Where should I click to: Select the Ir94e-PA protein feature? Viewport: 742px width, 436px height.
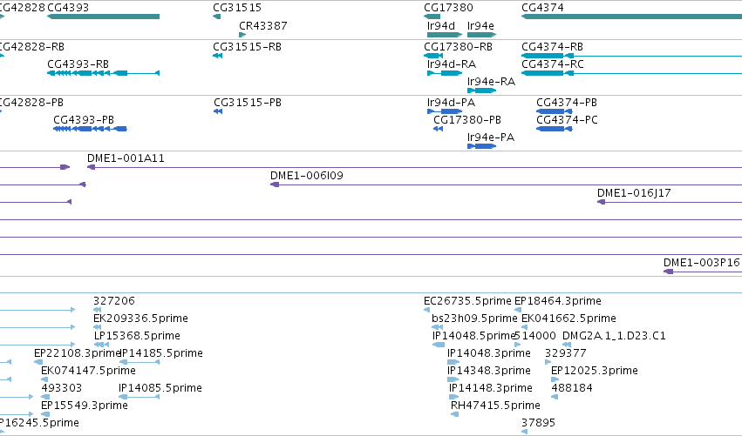(481, 146)
